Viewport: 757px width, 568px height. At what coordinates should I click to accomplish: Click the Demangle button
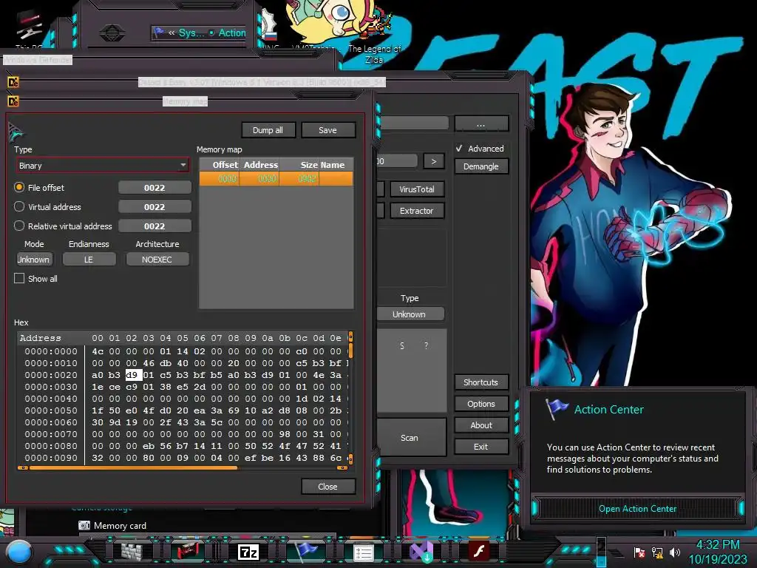pos(481,166)
